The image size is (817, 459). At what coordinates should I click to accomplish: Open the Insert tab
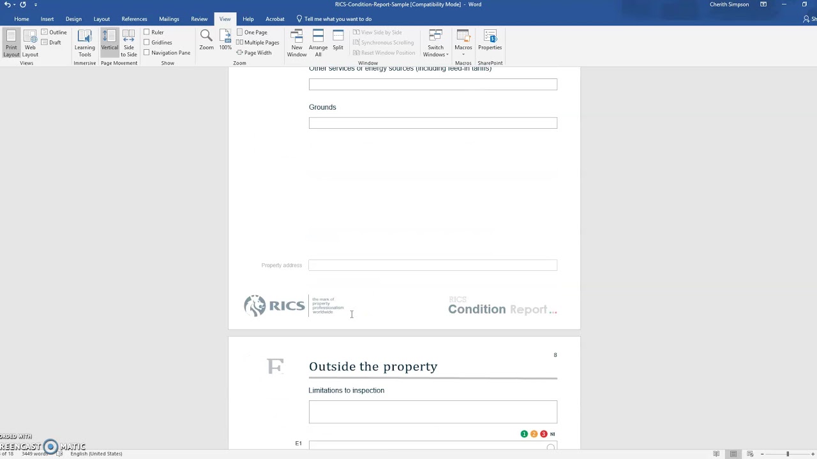tap(47, 19)
